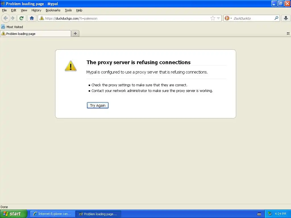This screenshot has width=291, height=218.
Task: Select the Problem loading page tab
Action: pyautogui.click(x=36, y=33)
